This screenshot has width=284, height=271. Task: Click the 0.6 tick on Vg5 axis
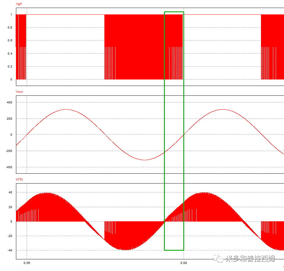point(10,41)
